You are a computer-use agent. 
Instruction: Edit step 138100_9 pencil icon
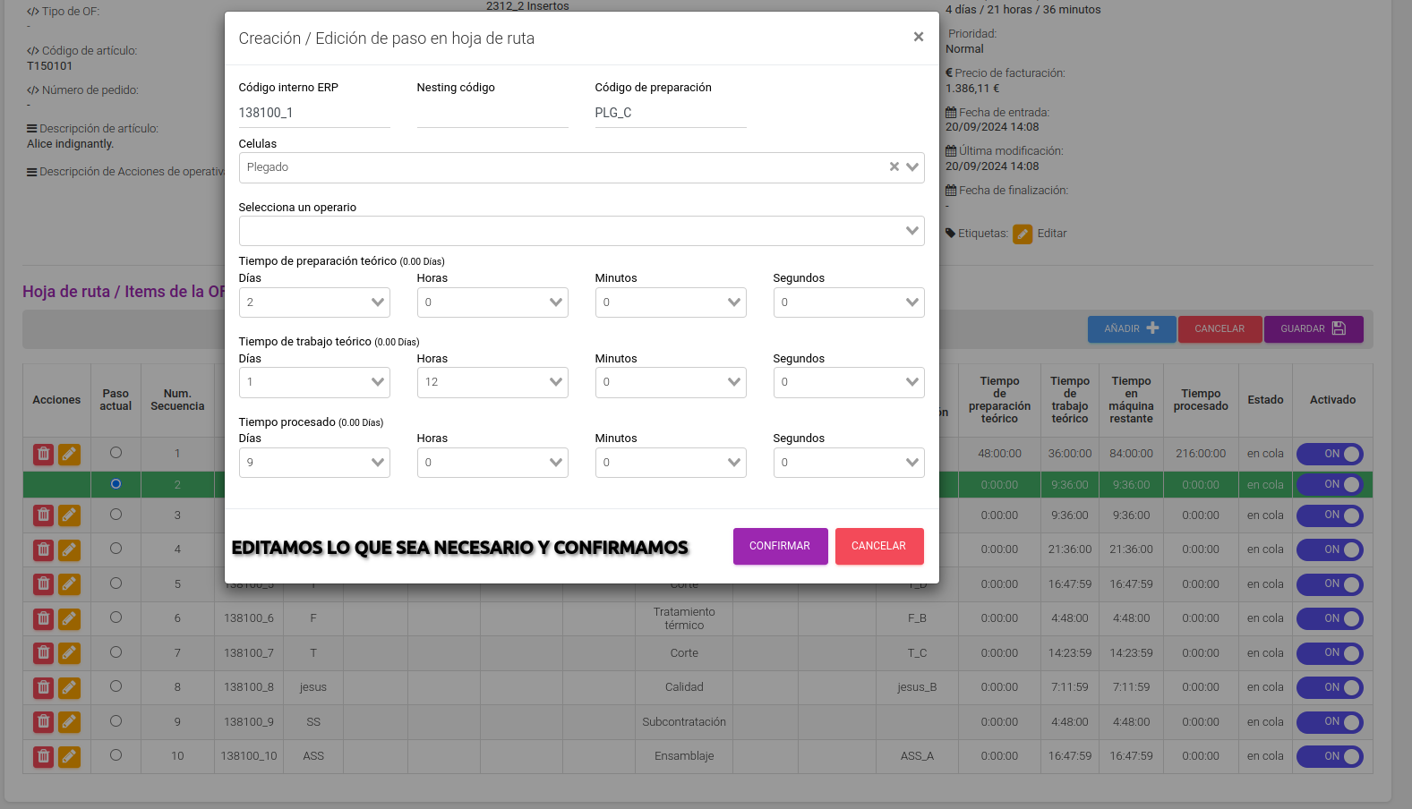[69, 722]
